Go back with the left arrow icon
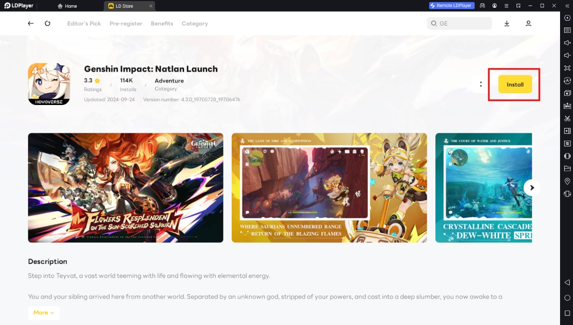The width and height of the screenshot is (573, 325). coord(31,23)
